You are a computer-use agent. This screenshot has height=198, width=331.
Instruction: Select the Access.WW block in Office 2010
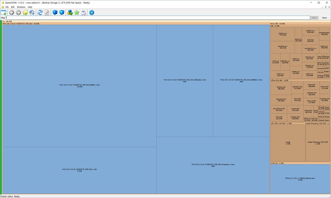tap(295, 110)
